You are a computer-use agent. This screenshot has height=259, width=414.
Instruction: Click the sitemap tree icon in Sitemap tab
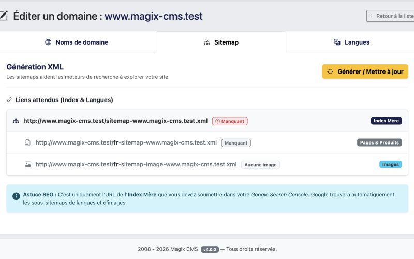coord(206,42)
